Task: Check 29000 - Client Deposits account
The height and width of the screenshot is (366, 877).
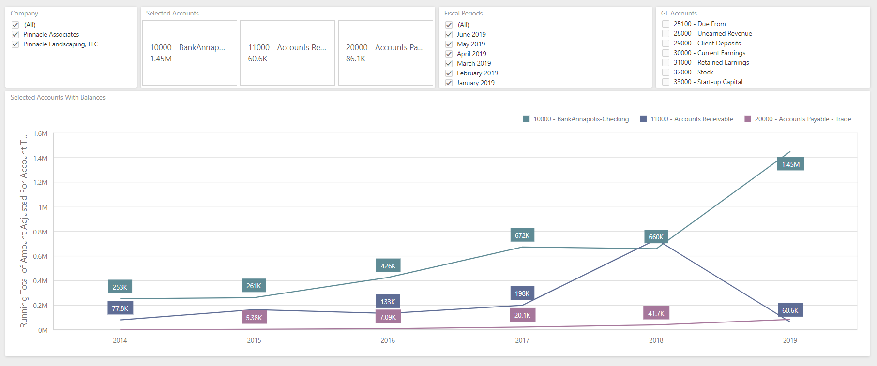Action: click(665, 43)
